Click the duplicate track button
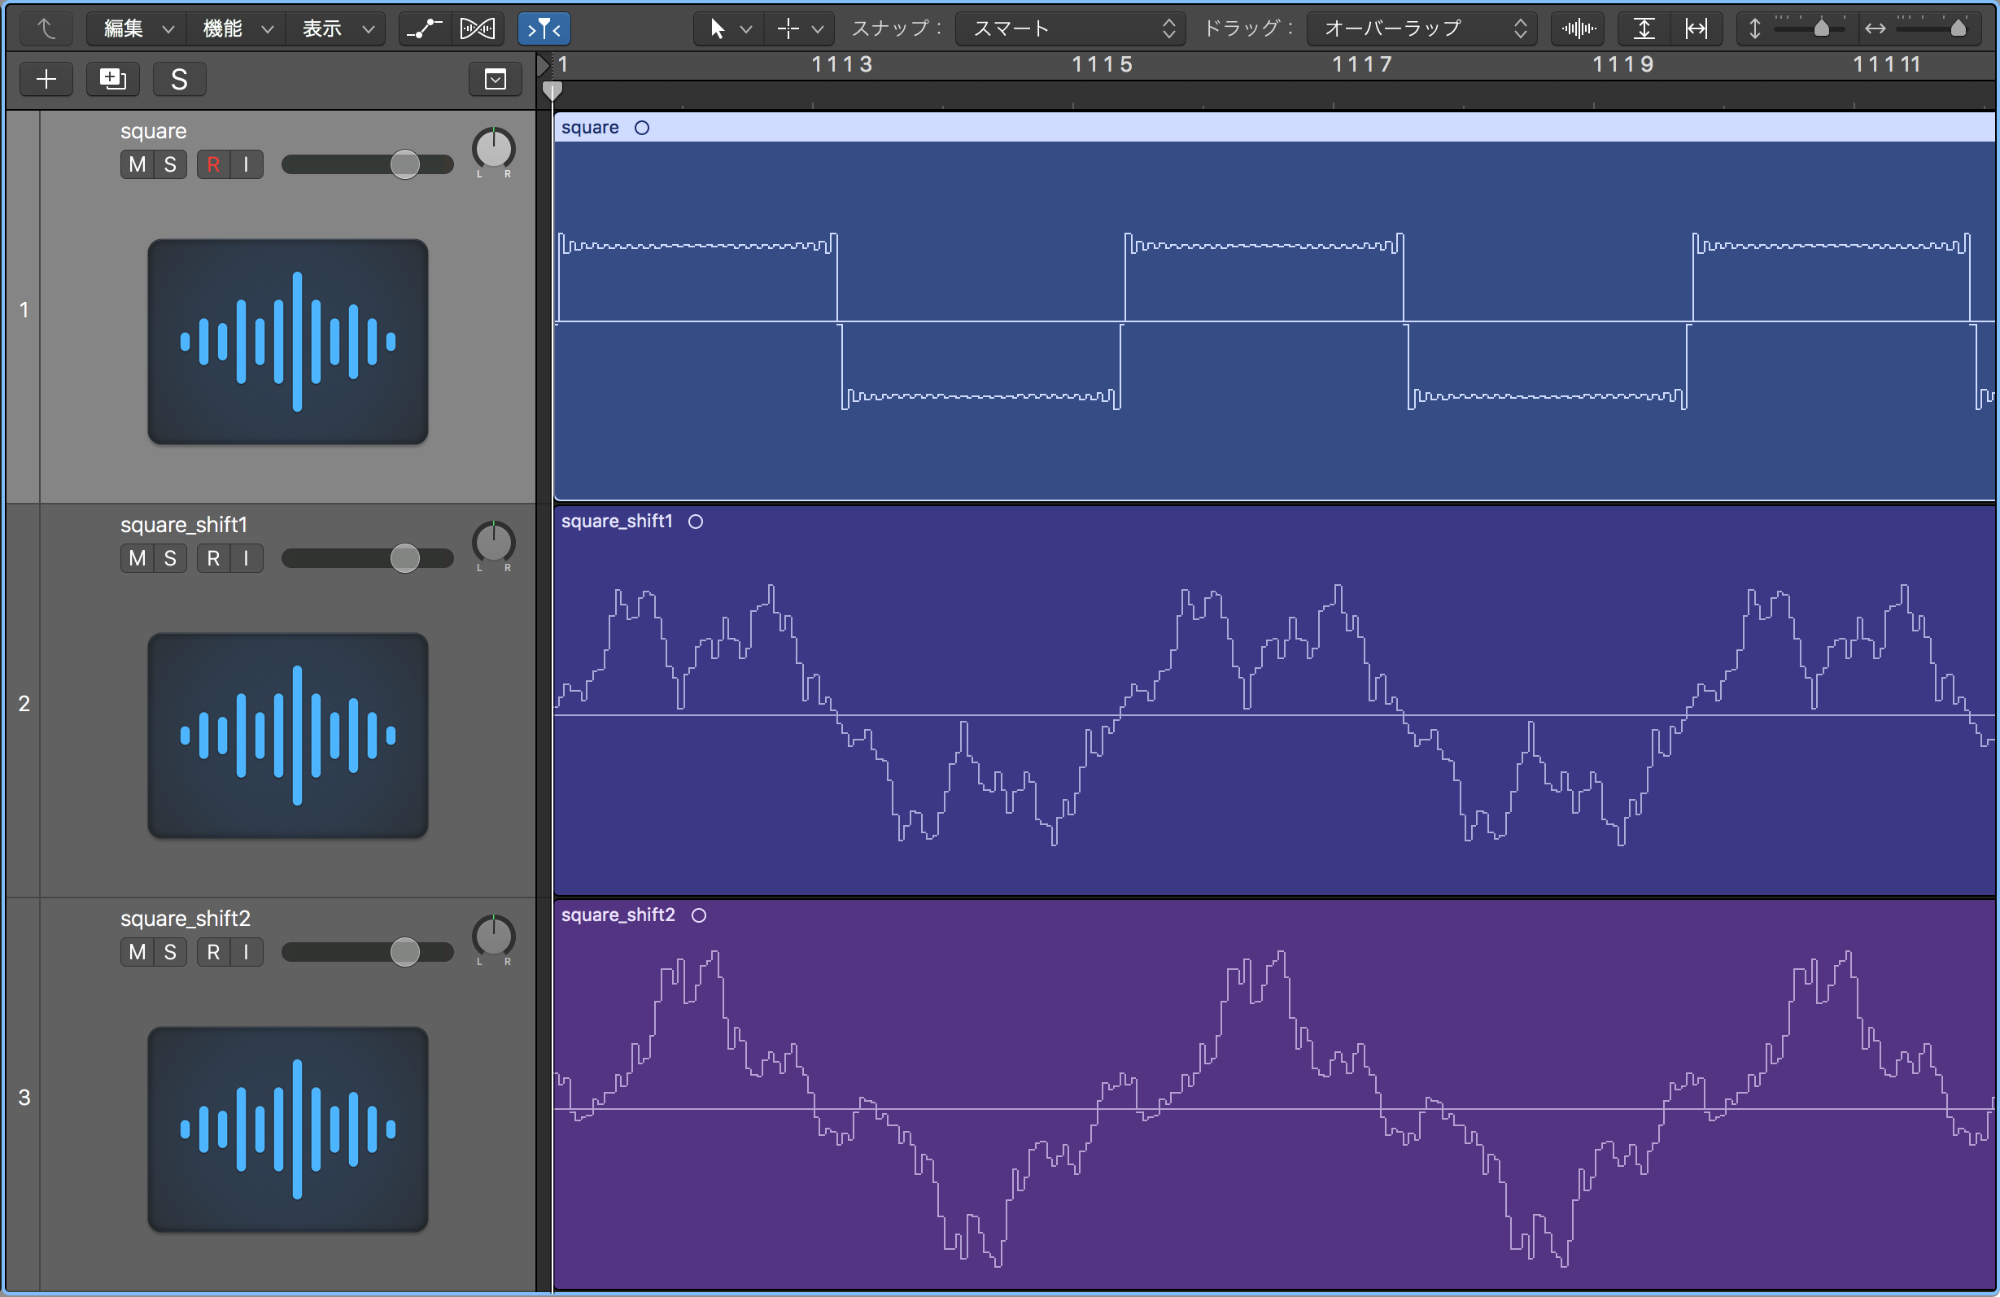2000x1297 pixels. coord(112,79)
